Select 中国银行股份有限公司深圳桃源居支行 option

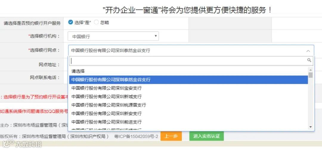coord(188,105)
